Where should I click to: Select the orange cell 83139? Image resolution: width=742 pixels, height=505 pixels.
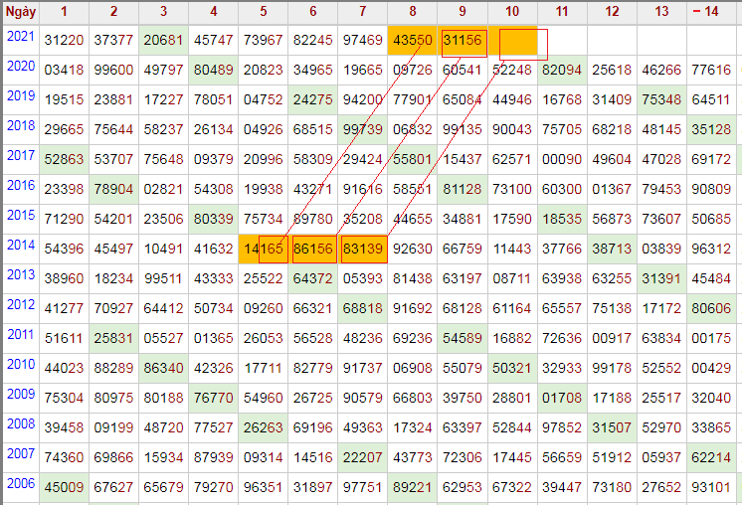(363, 249)
